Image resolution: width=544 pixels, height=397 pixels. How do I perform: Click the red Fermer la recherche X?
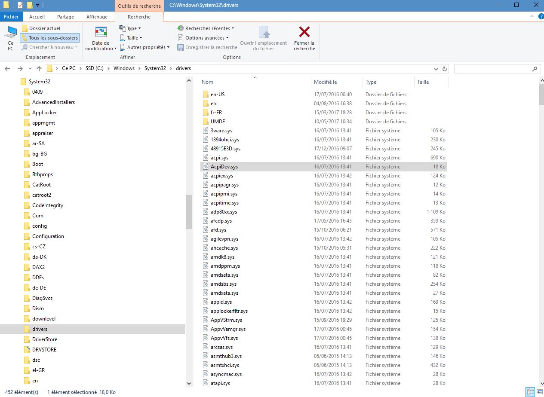[x=304, y=33]
